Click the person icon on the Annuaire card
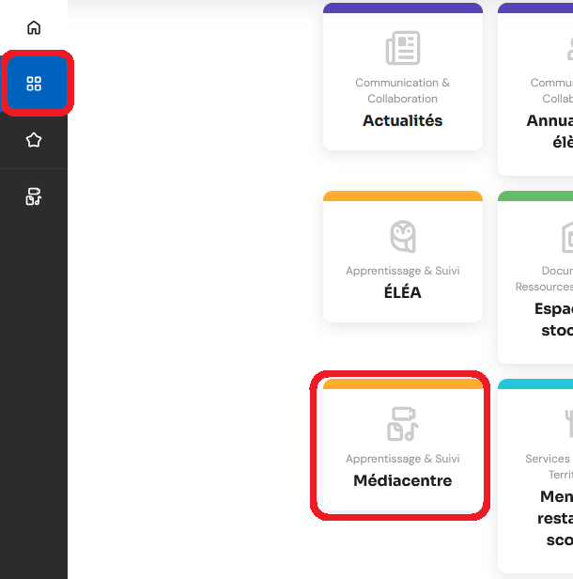This screenshot has height=579, width=573. pos(567,48)
